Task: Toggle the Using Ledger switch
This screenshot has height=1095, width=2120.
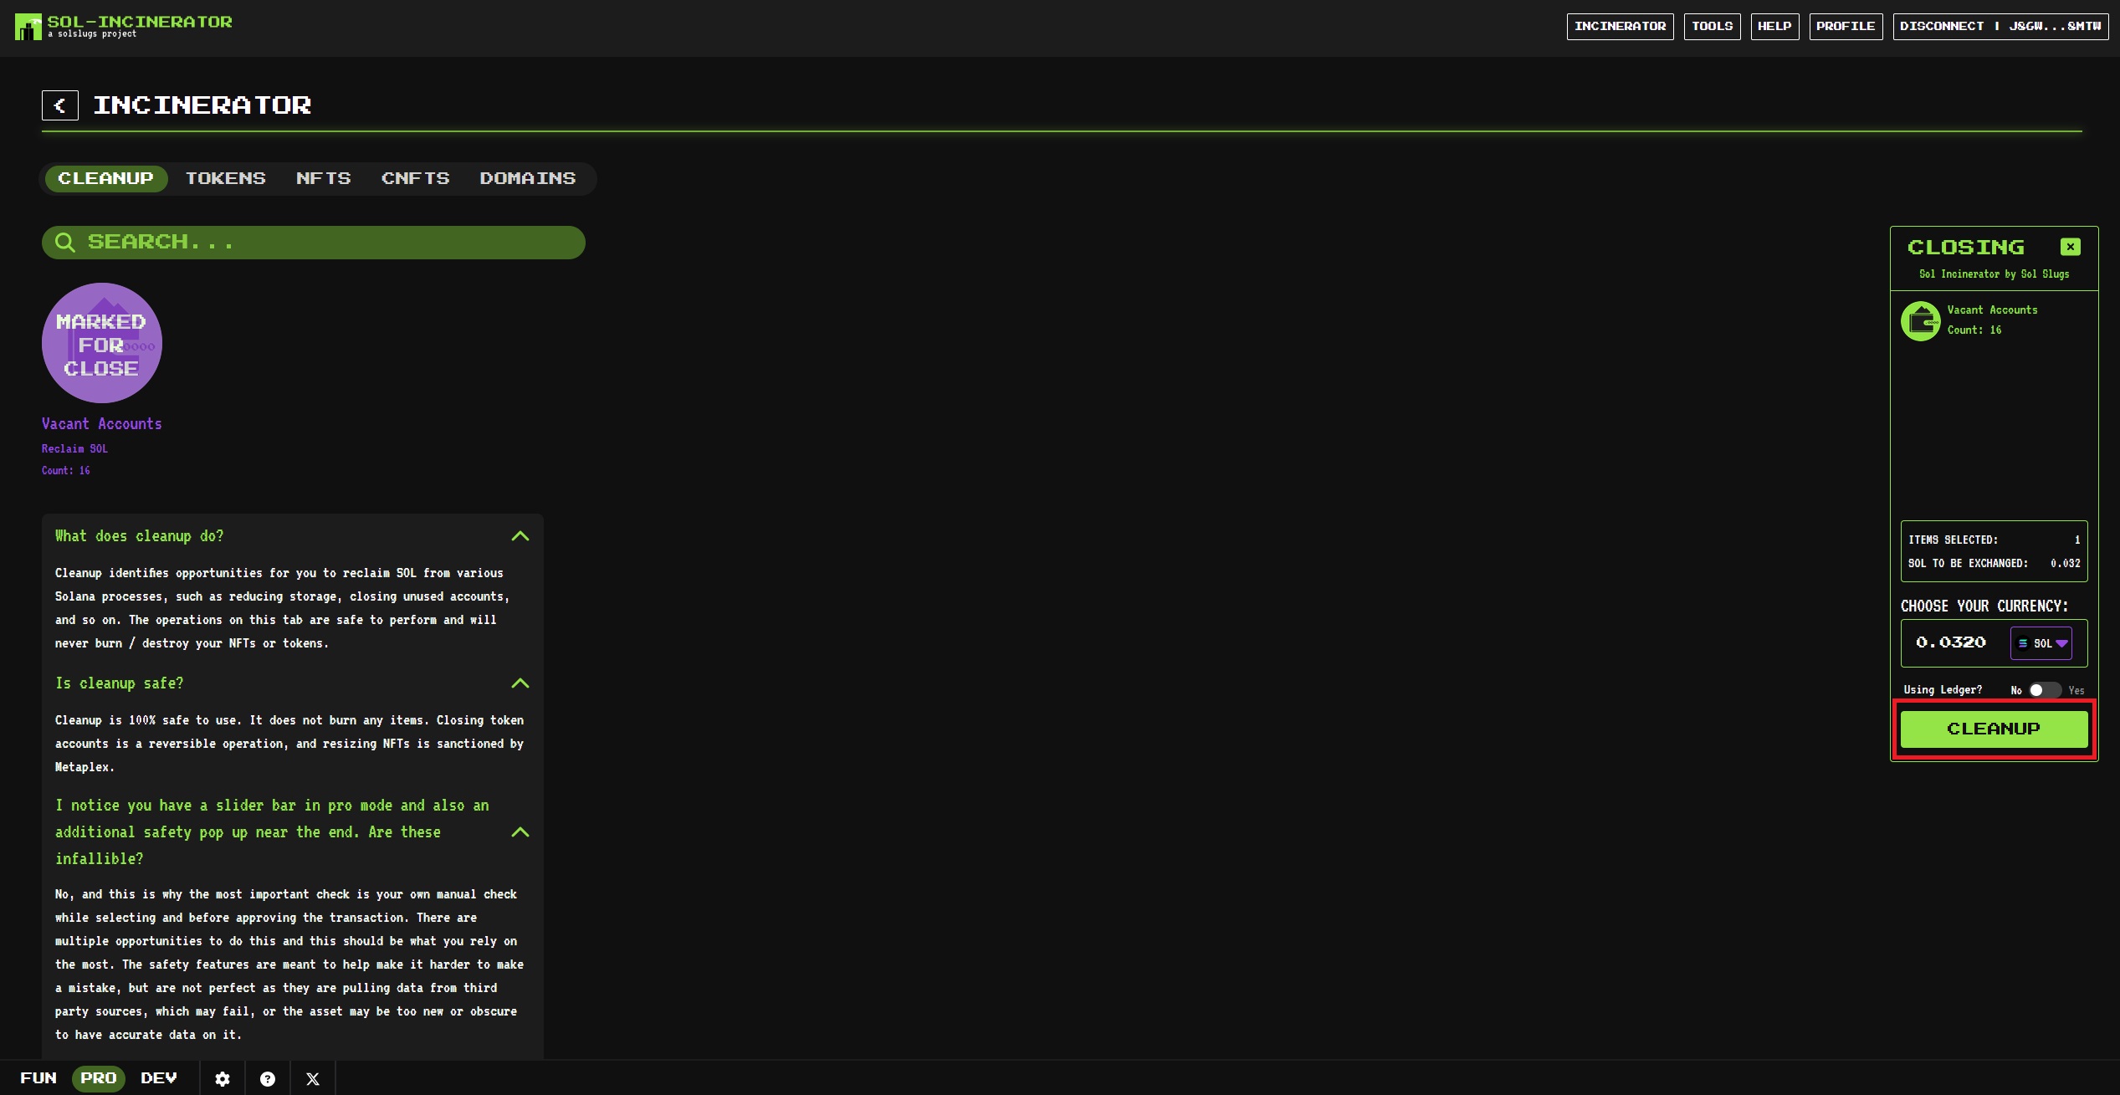Action: pos(2044,690)
